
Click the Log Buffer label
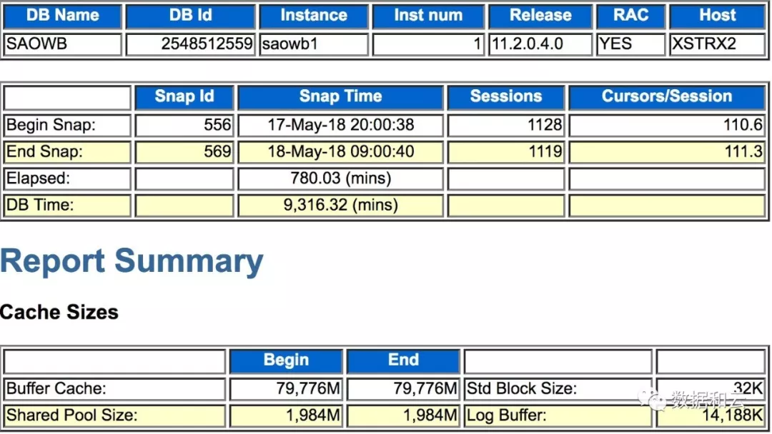[x=507, y=415]
